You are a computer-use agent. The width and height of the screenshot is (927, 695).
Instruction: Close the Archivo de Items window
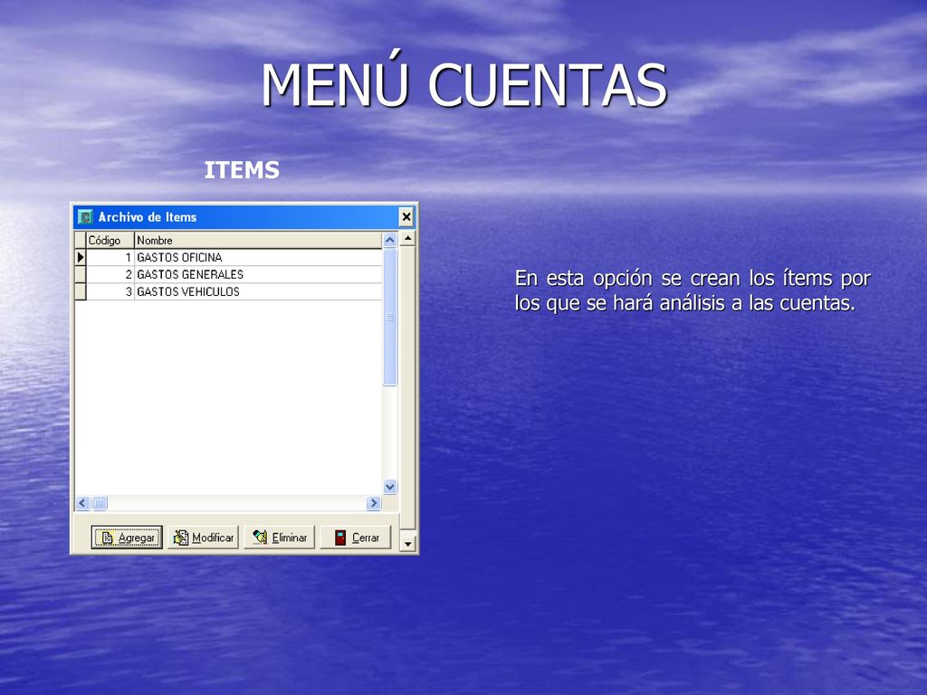(x=406, y=217)
